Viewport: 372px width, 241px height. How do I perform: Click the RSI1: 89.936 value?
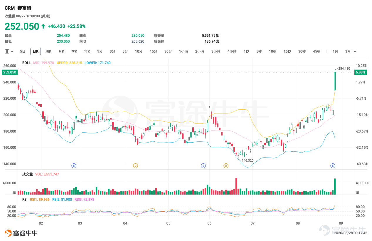40,200
